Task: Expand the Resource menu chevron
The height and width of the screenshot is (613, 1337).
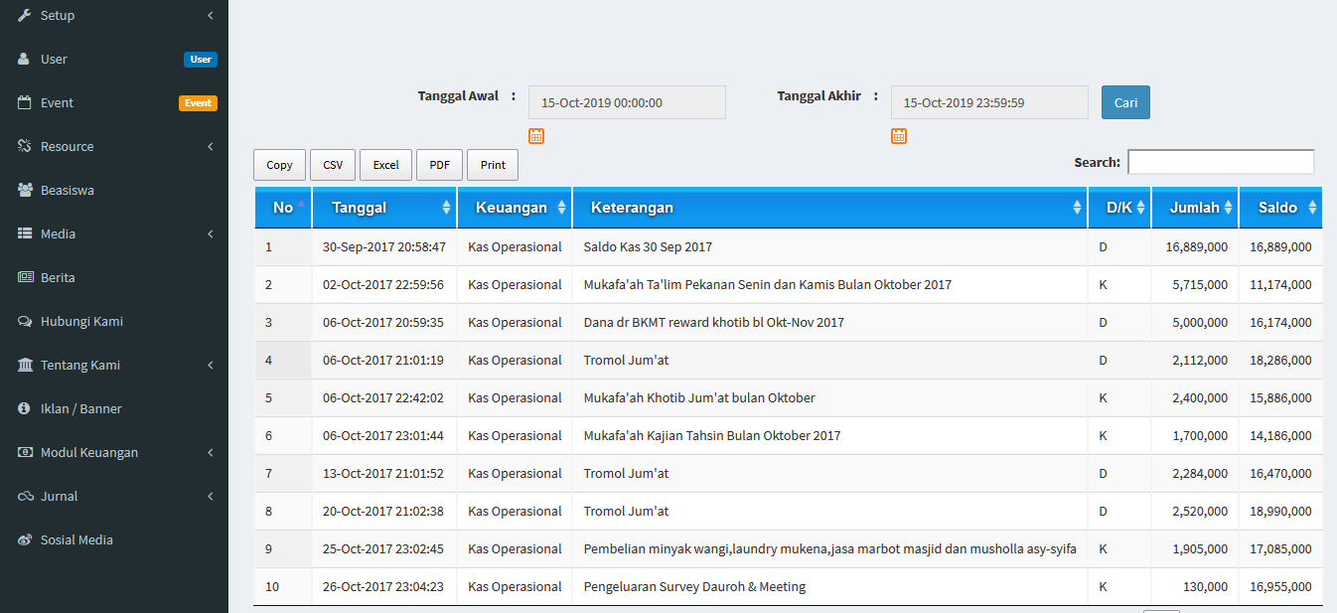Action: (211, 146)
